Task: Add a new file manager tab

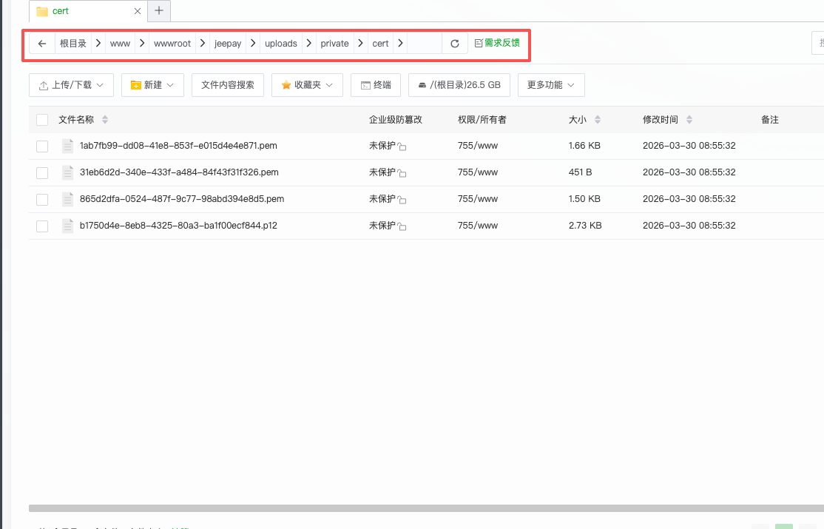Action: click(159, 10)
